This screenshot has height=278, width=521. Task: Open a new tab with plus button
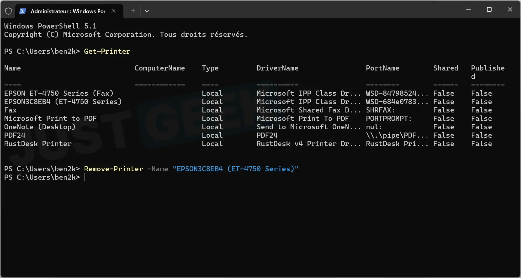pyautogui.click(x=133, y=11)
